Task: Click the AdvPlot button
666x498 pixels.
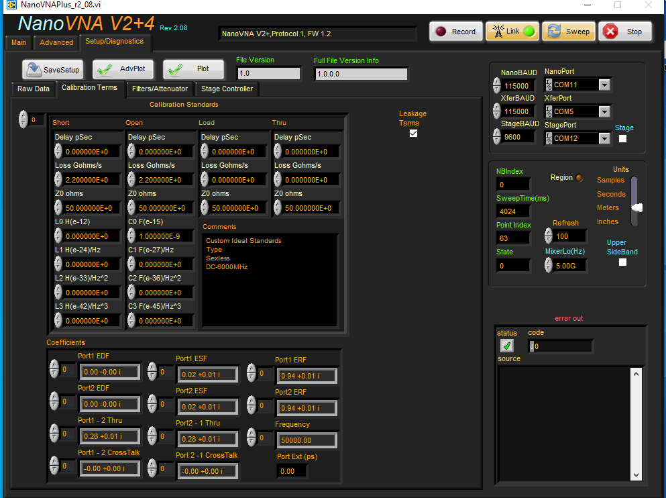Action: pos(123,69)
